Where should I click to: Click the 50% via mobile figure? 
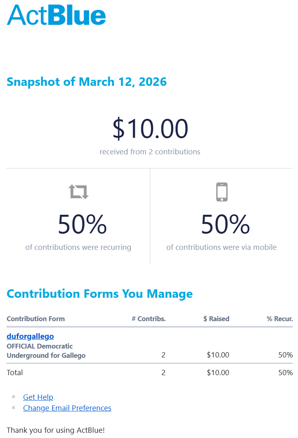point(225,224)
